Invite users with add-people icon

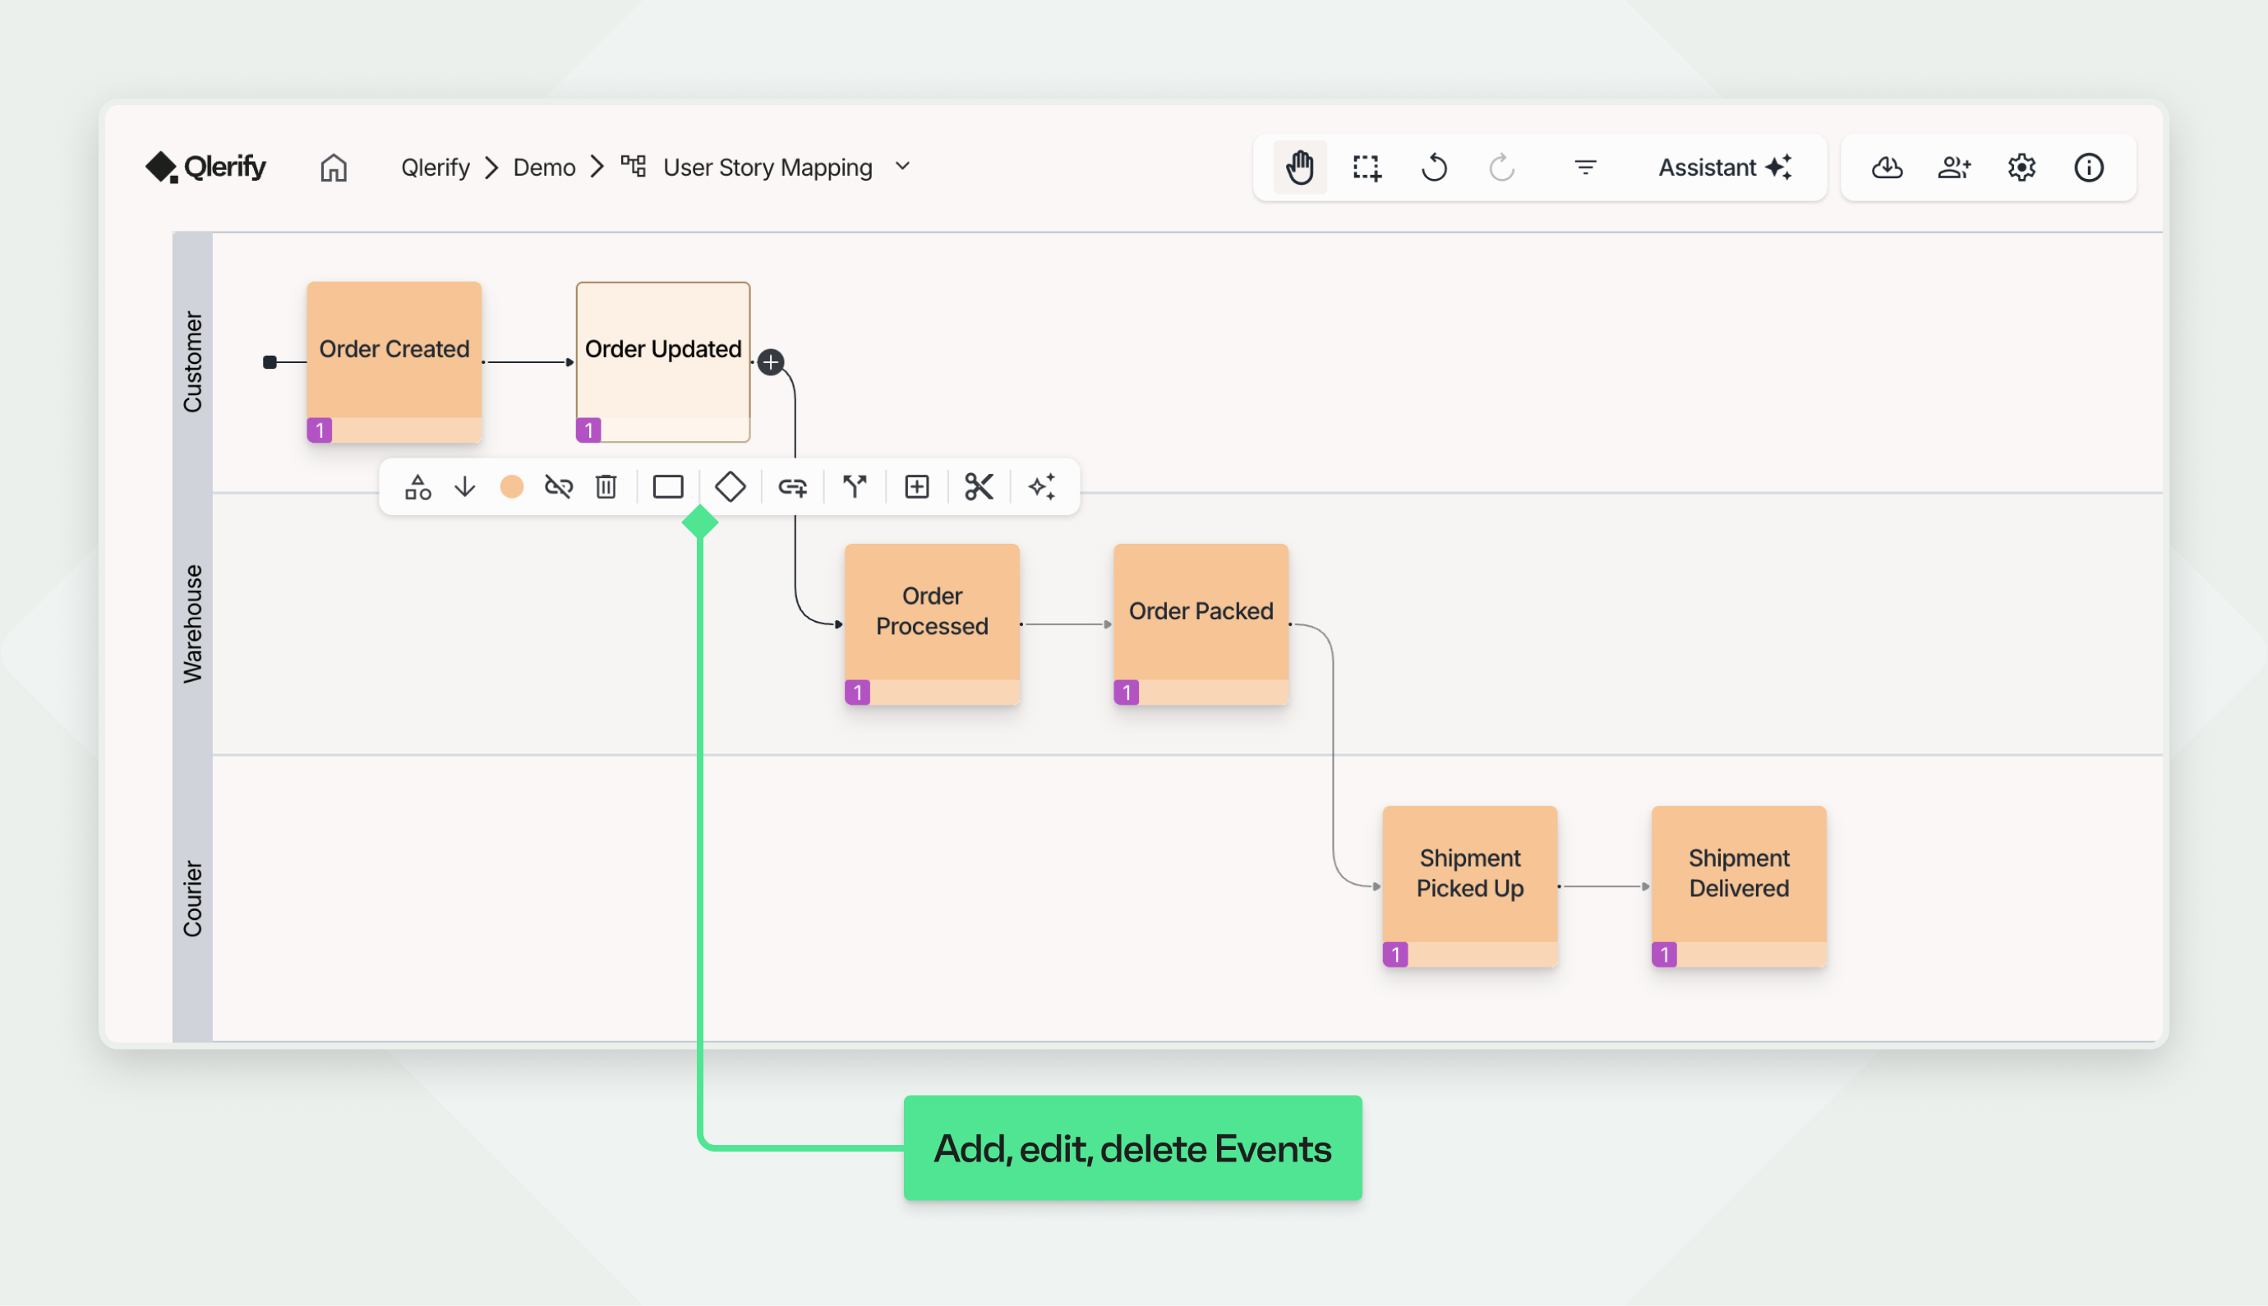coord(1954,168)
